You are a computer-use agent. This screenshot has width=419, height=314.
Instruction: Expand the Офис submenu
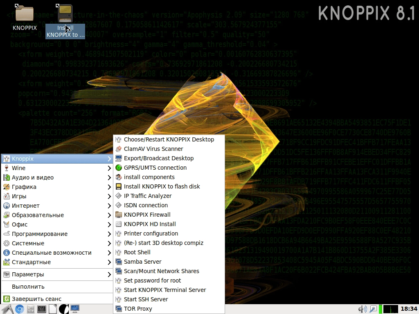57,224
